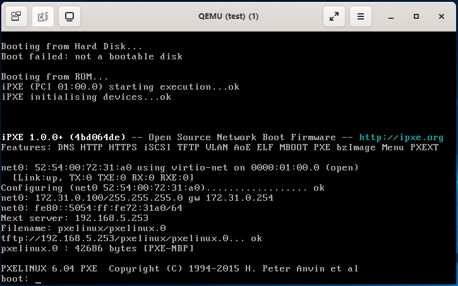Click the QEMU (test) (1) title bar
Viewport: 458px width, 286px height.
tap(229, 16)
